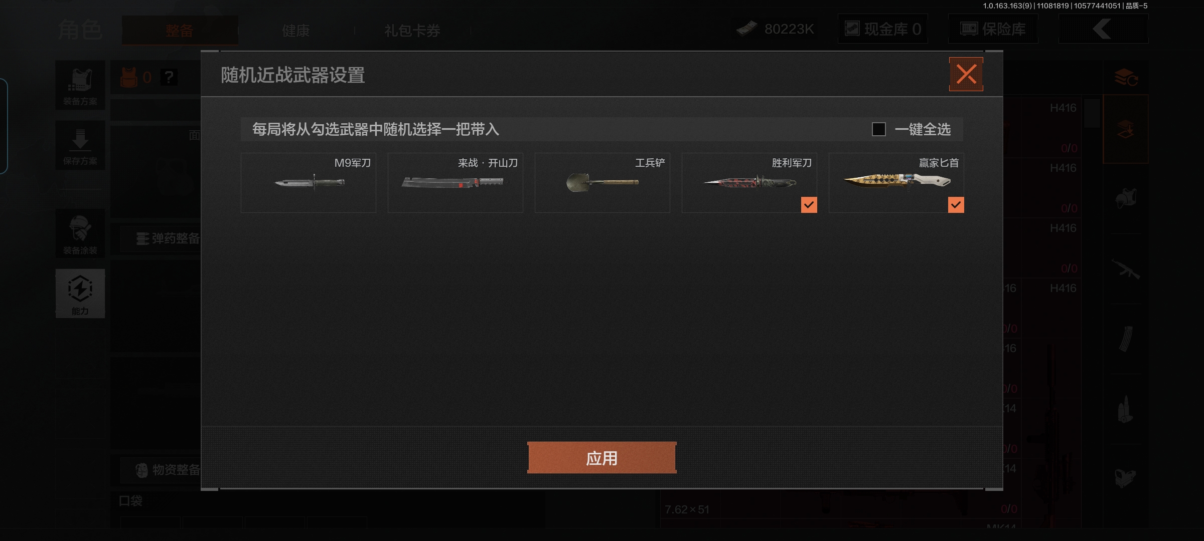1204x541 pixels.
Task: Close the random melee weapon settings dialog
Action: point(966,74)
